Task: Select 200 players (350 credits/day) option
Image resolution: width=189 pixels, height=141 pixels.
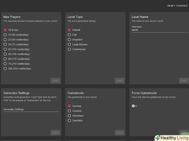Action: 5,69
